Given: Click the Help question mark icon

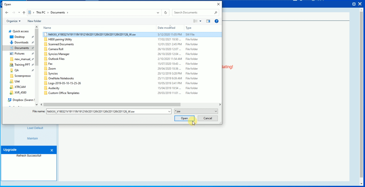Looking at the screenshot, I should [x=216, y=21].
